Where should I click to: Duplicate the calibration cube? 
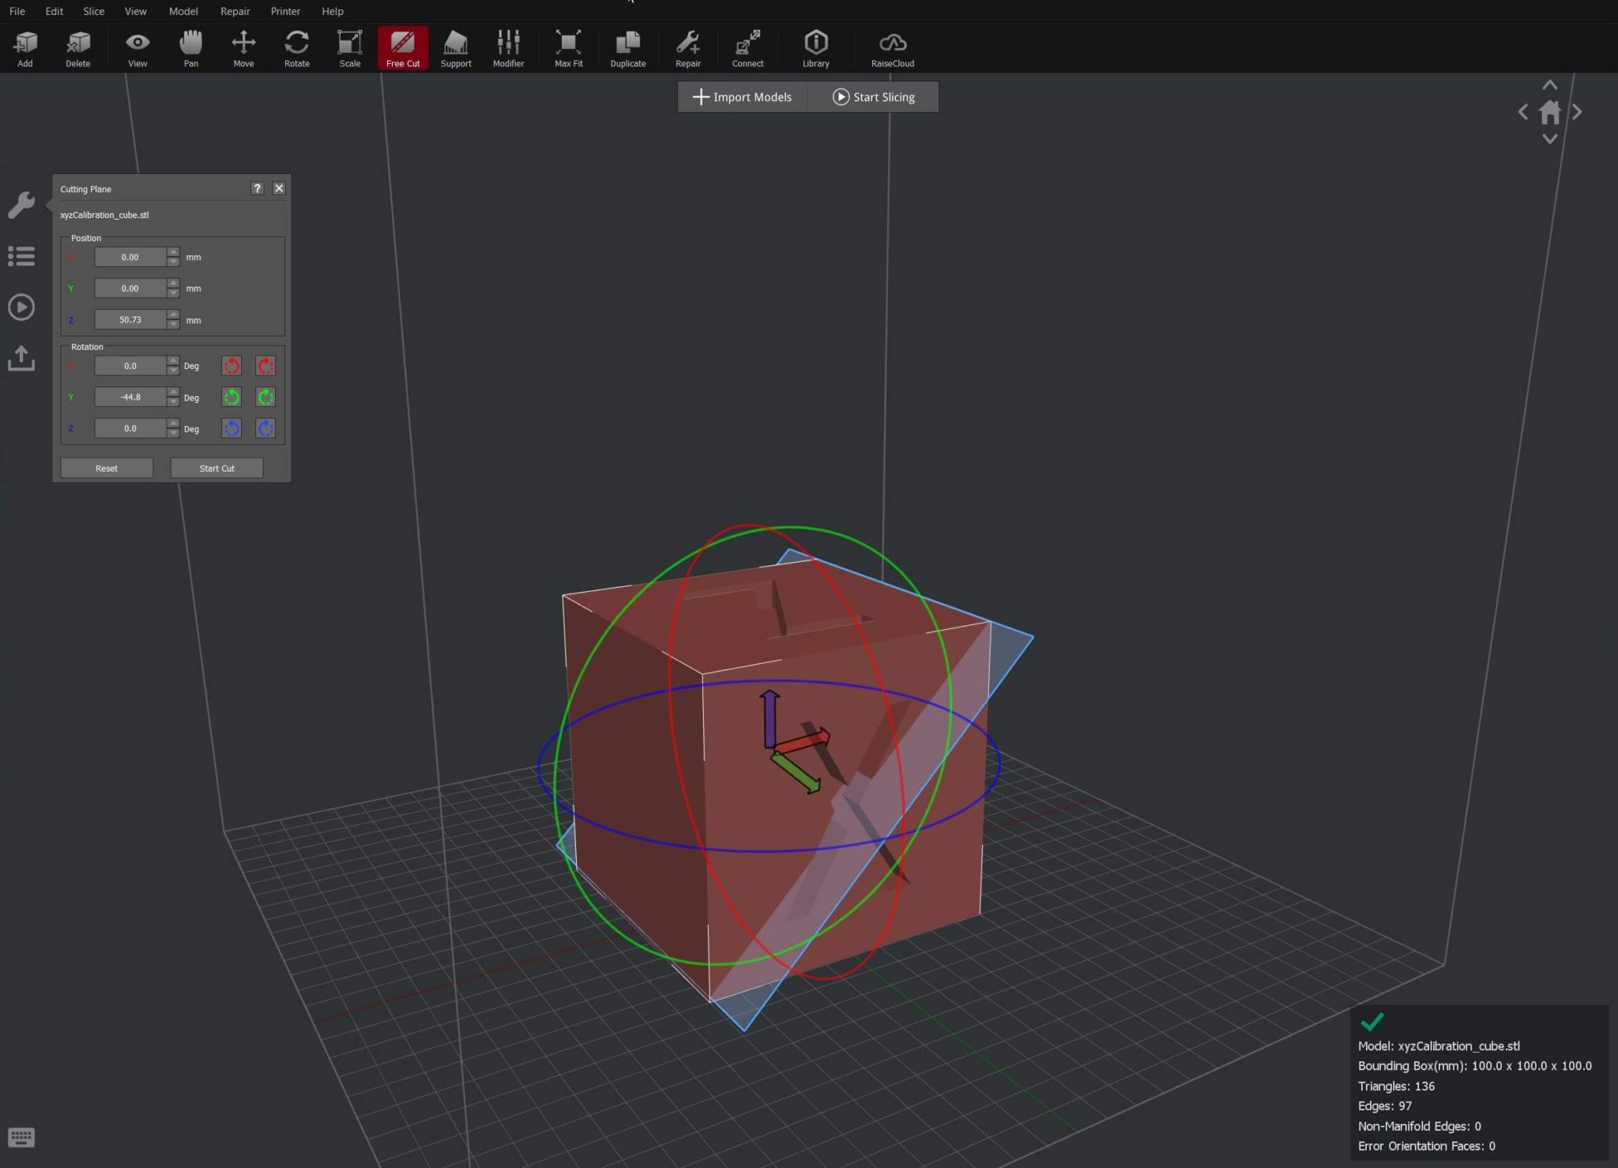(627, 47)
